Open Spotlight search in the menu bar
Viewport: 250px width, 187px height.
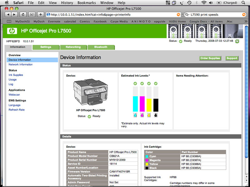coord(243,3)
